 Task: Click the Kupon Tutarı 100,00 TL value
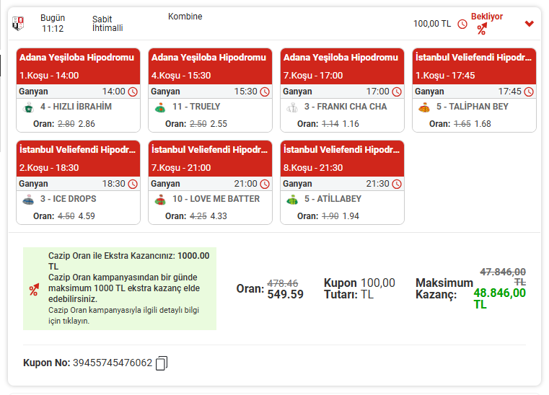[x=378, y=288]
